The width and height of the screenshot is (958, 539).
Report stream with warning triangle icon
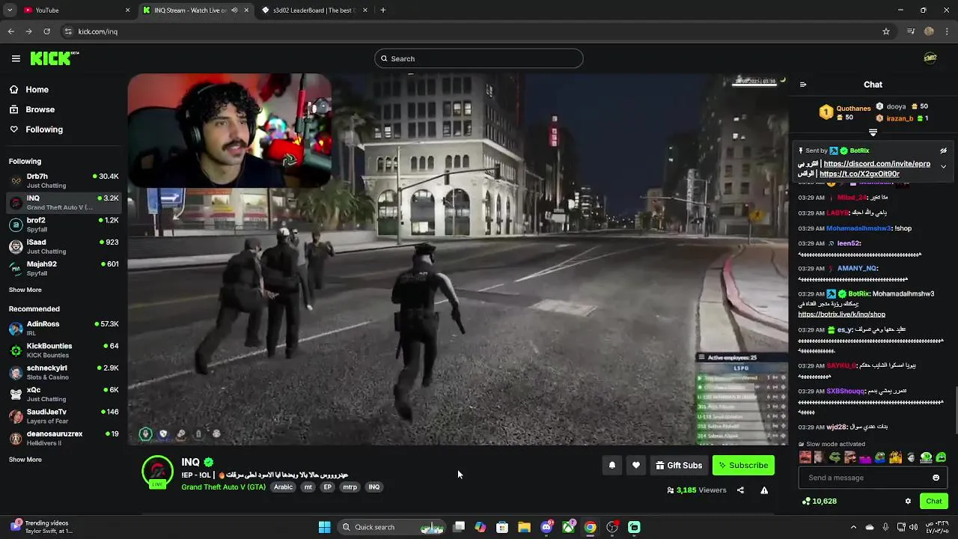(x=764, y=490)
